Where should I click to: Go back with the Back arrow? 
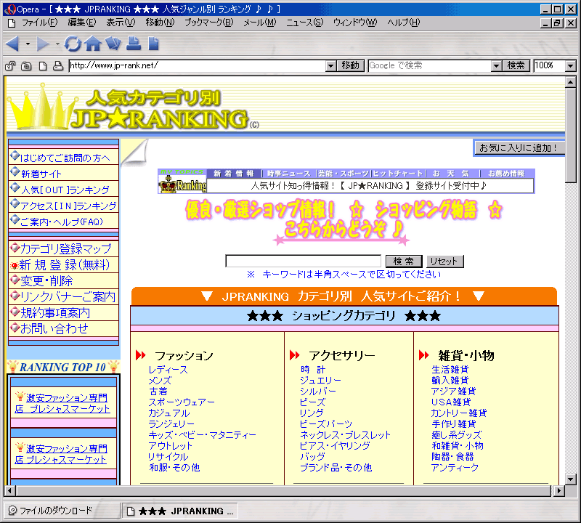point(12,44)
